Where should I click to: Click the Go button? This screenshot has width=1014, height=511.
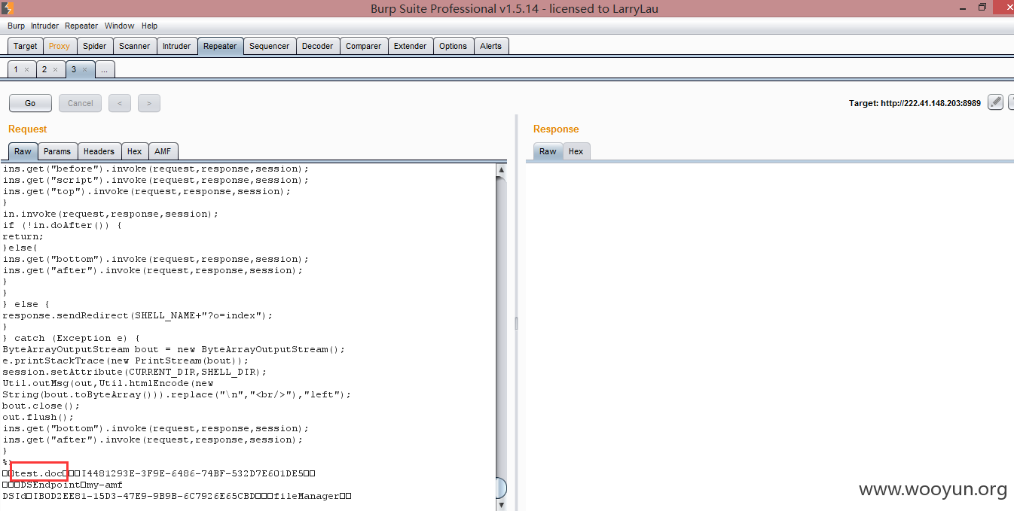tap(30, 103)
